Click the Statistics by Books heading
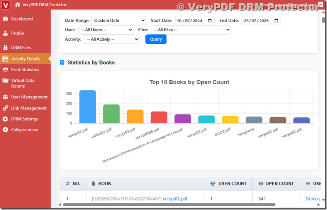This screenshot has width=327, height=210. 91,62
